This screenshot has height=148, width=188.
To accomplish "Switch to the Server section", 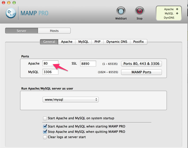I will coord(22,31).
